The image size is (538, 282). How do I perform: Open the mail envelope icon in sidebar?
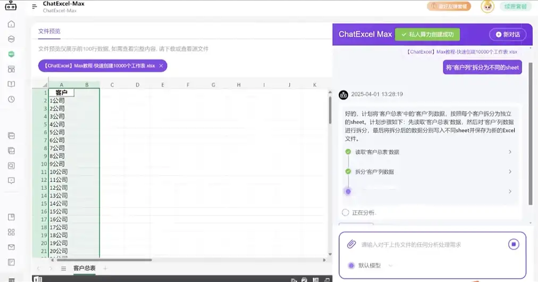click(11, 247)
